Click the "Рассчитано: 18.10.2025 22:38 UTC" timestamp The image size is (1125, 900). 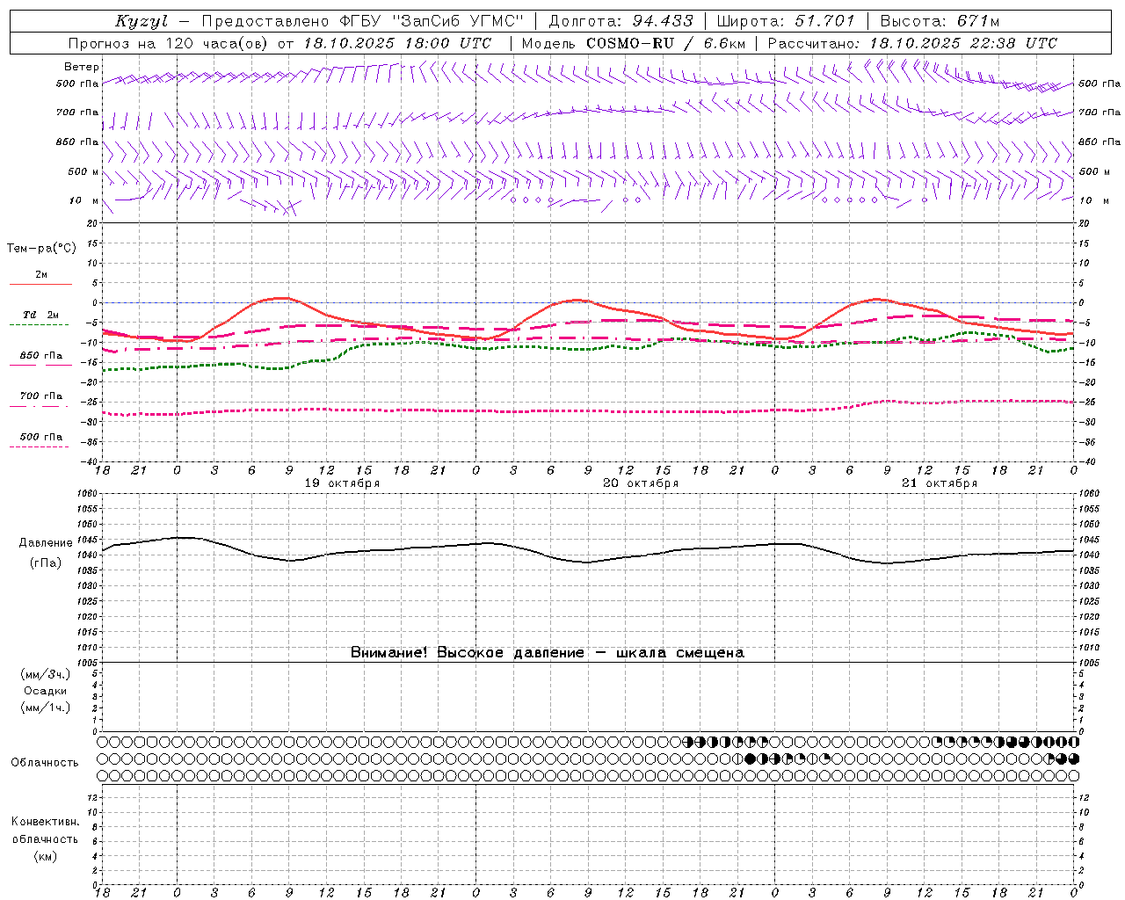pyautogui.click(x=912, y=43)
